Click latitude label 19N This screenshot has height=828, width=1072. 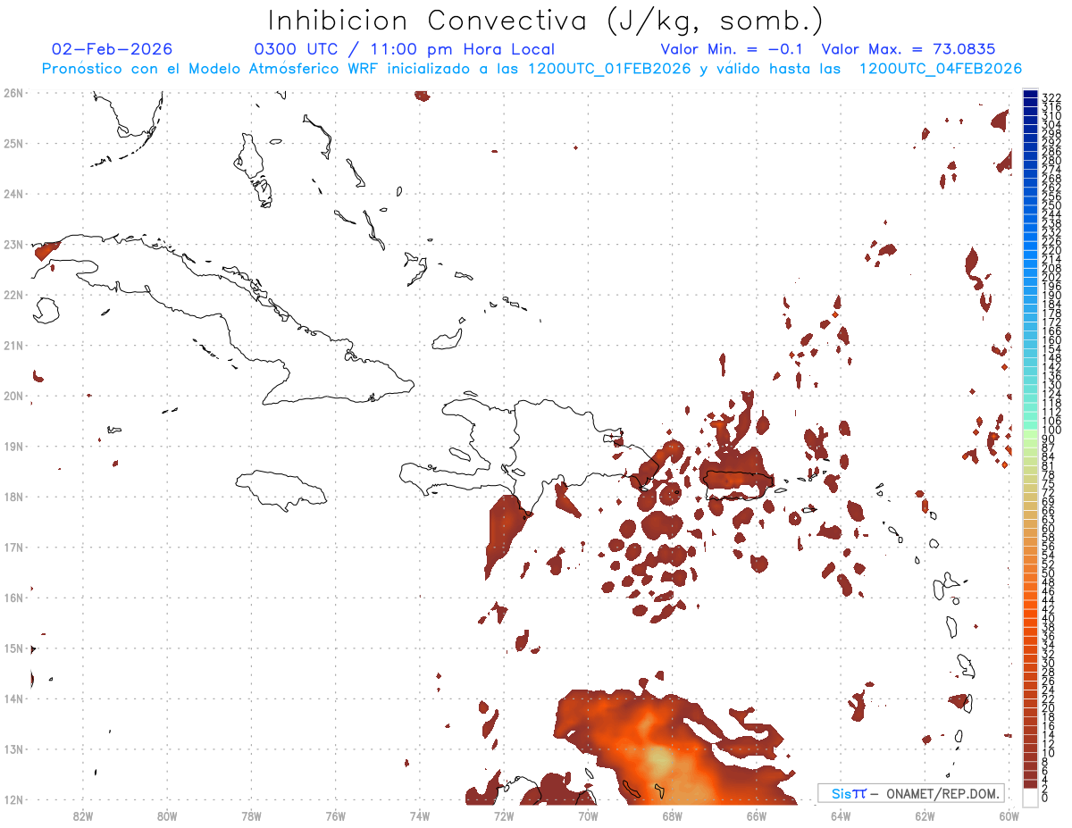pos(13,446)
